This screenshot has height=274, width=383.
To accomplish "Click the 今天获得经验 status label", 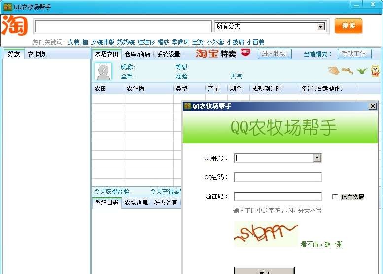I will coord(112,192).
